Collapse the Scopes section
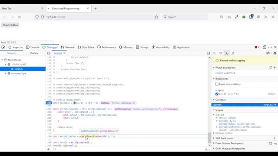The image size is (278, 156). click(214, 110)
